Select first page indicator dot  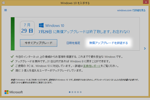tap(70, 92)
